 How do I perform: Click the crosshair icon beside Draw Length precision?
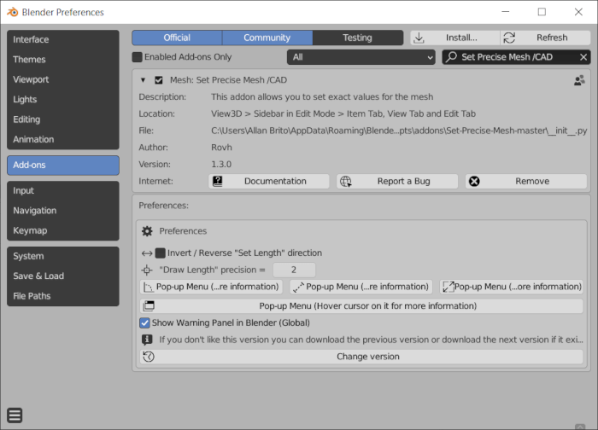coord(147,270)
